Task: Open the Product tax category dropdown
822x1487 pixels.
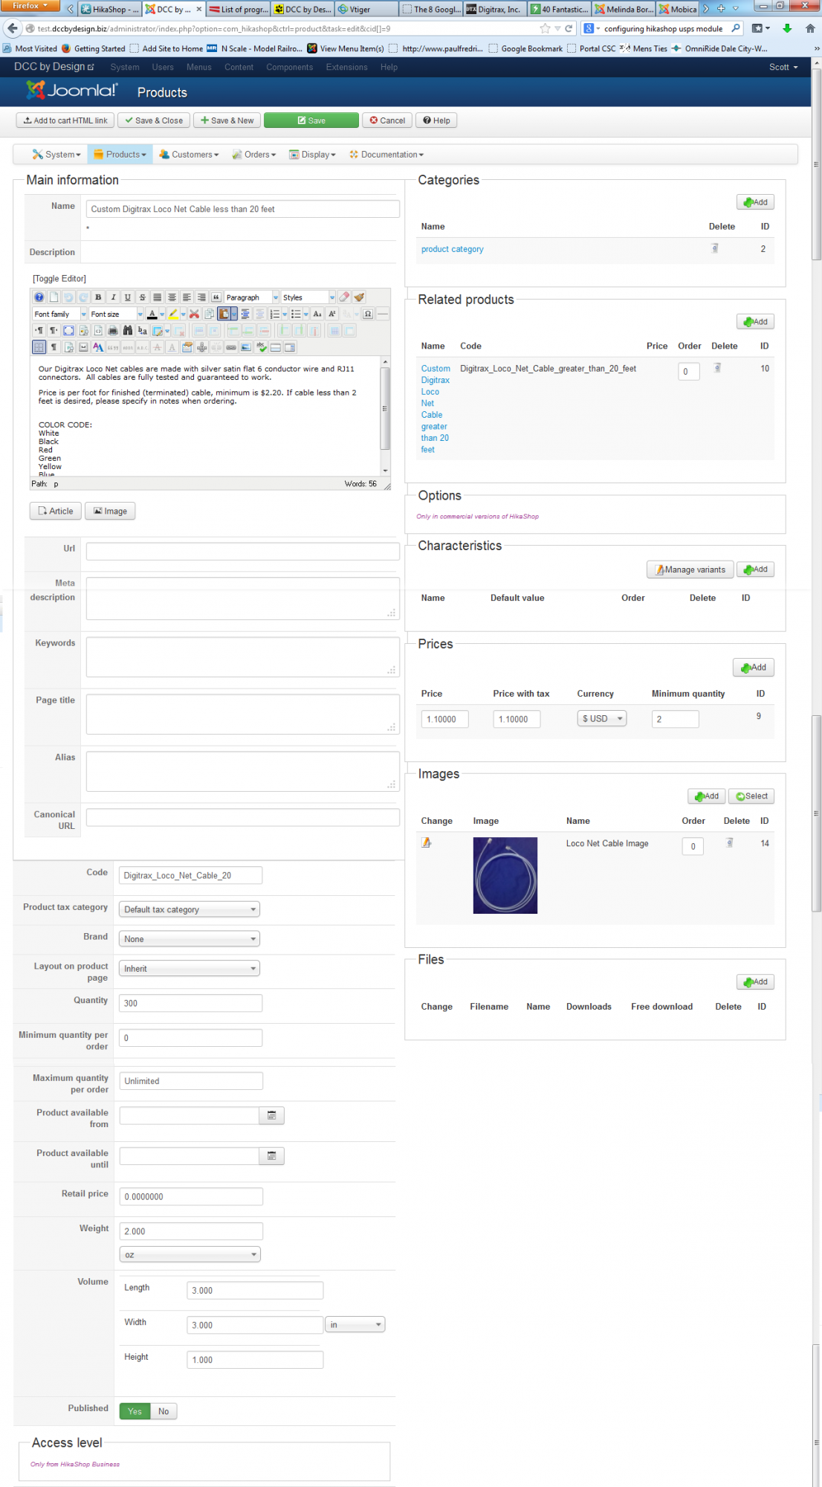Action: 190,909
